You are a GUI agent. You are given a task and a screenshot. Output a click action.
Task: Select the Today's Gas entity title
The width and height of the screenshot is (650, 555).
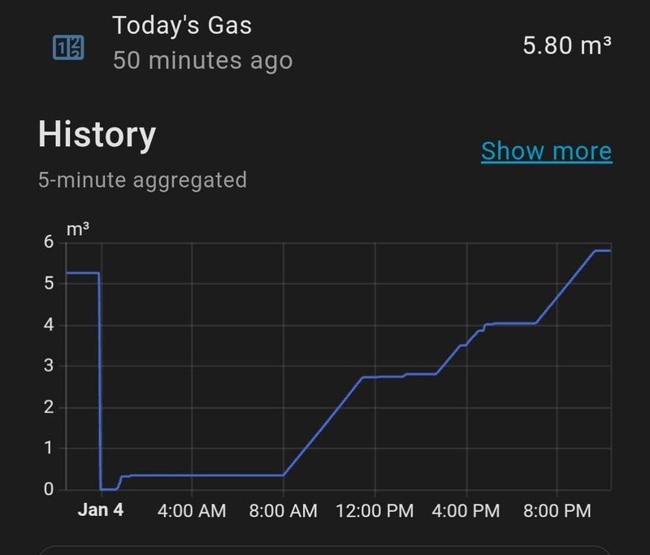click(x=182, y=25)
